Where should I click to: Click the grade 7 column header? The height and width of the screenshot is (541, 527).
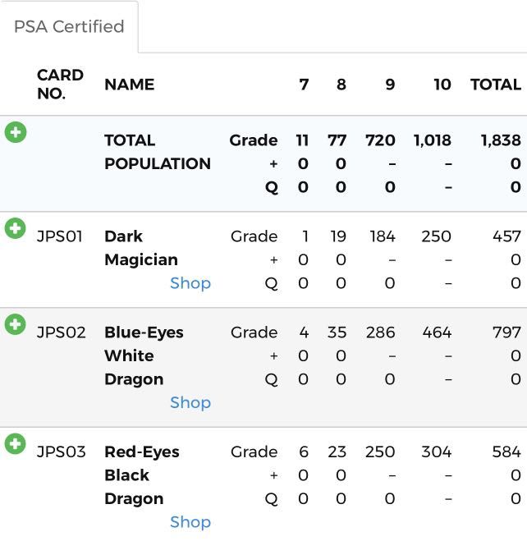coord(304,85)
